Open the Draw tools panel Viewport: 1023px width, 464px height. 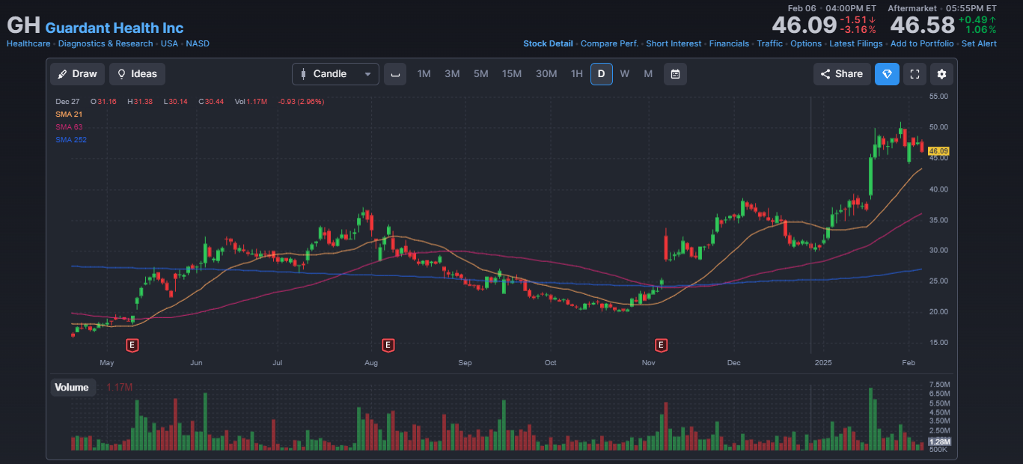point(78,74)
